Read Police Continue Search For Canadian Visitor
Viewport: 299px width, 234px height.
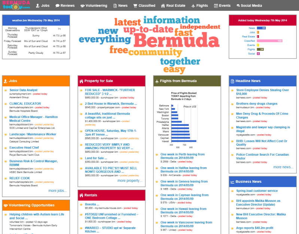tap(262, 156)
